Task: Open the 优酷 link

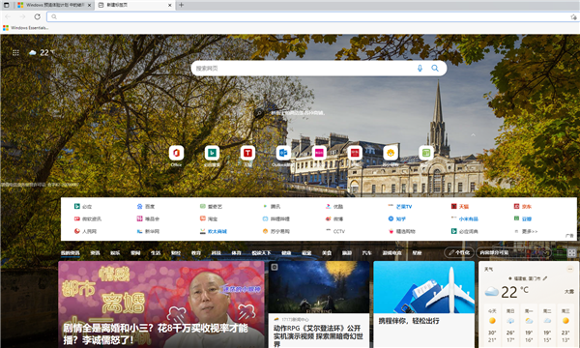Action: tap(334, 206)
